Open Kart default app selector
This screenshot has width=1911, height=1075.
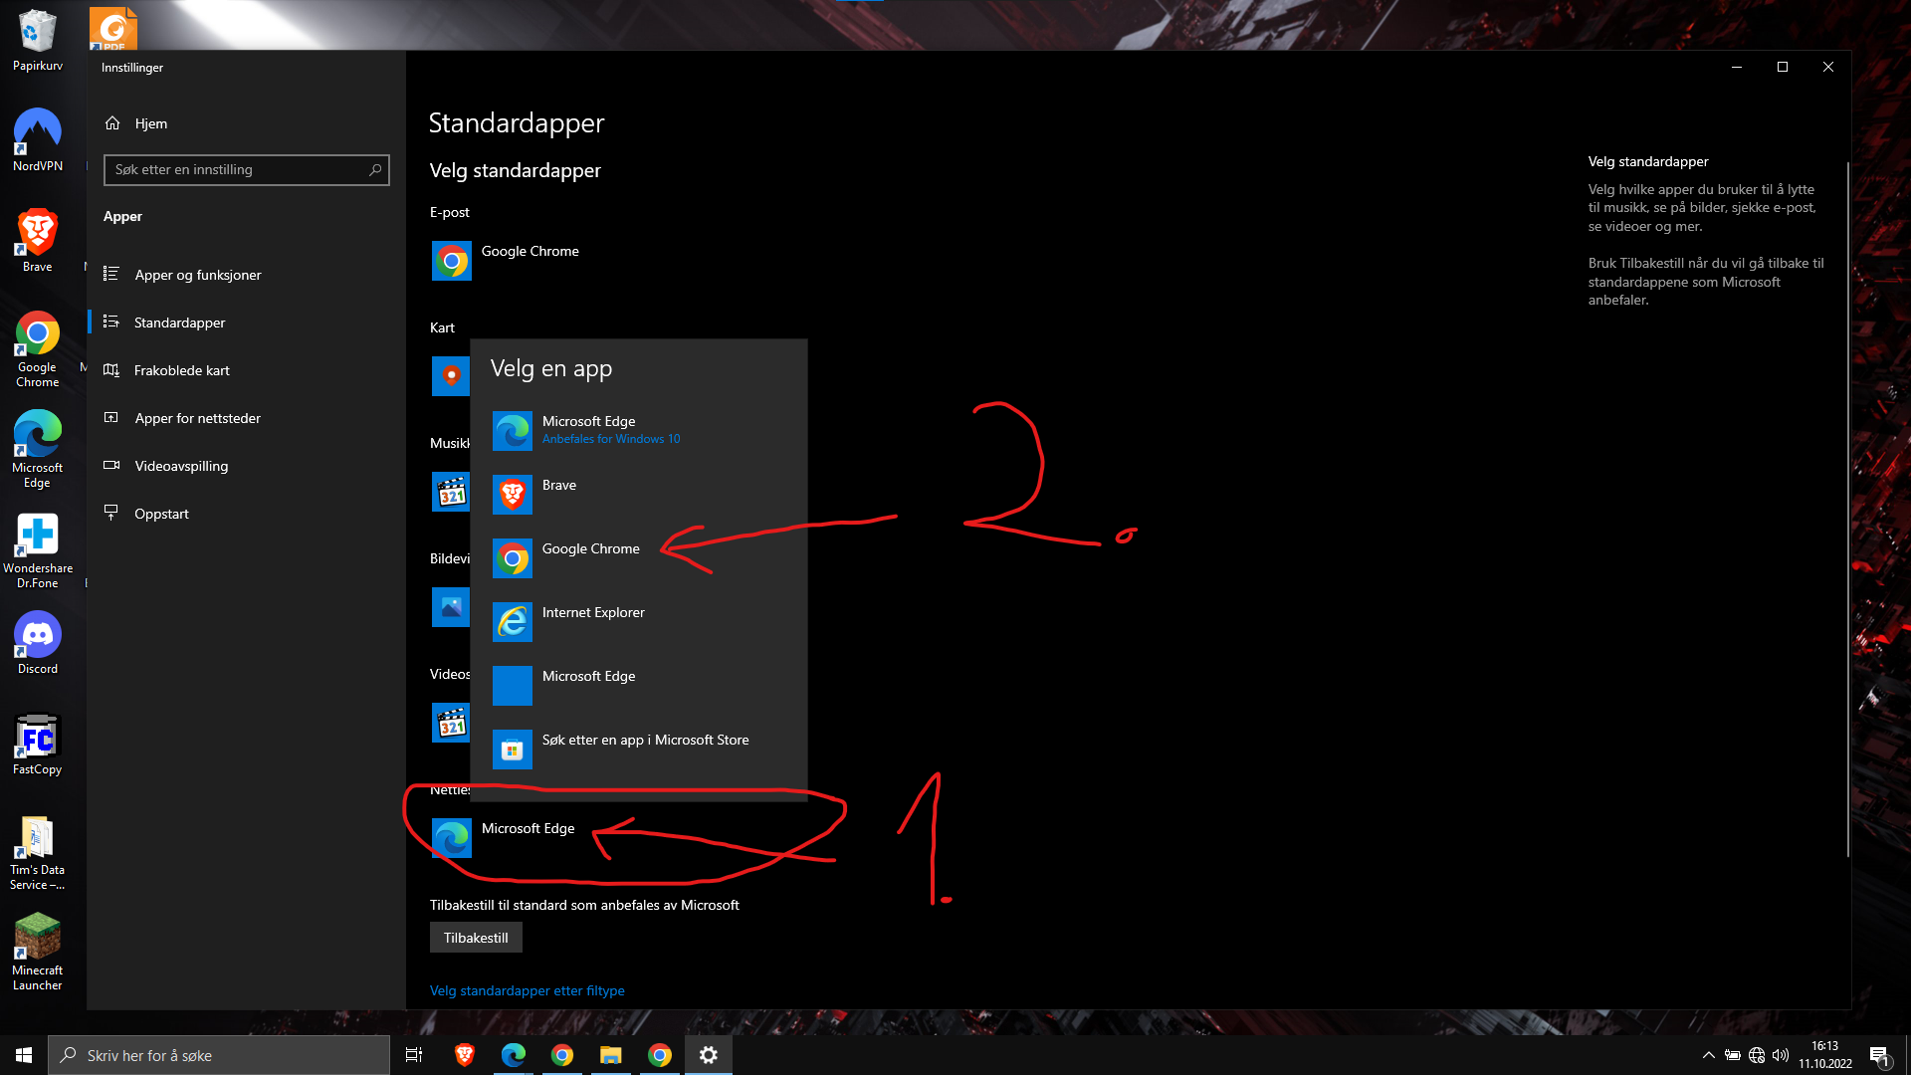pos(451,376)
